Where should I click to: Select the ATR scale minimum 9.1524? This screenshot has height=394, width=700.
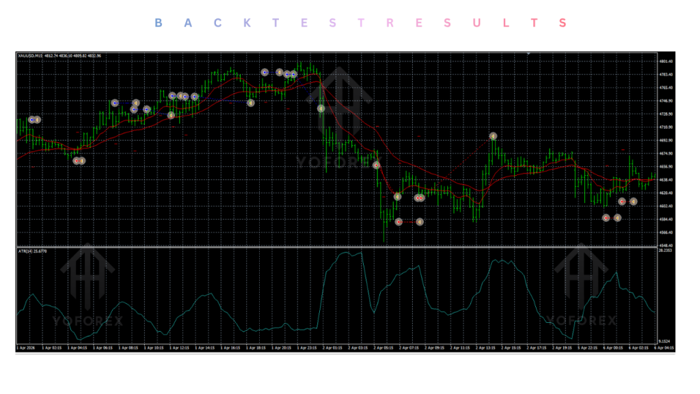pos(664,341)
